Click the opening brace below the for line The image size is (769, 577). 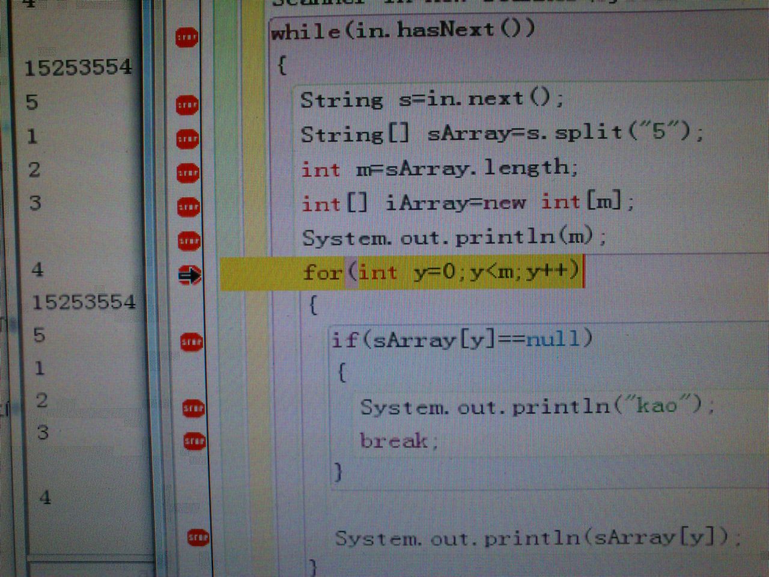313,305
